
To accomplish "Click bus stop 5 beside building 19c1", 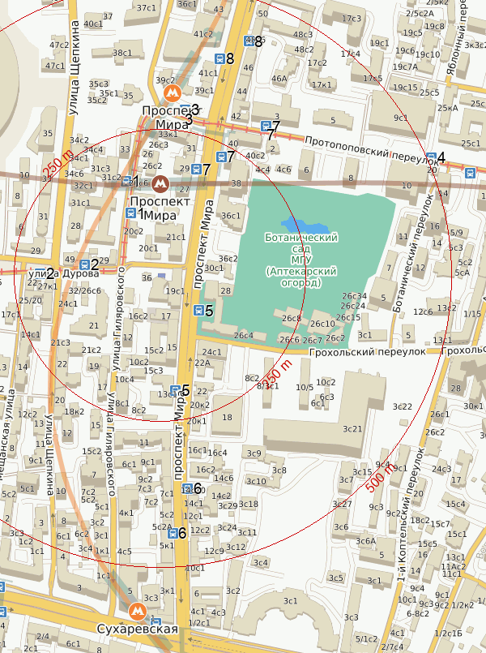I will [x=198, y=310].
